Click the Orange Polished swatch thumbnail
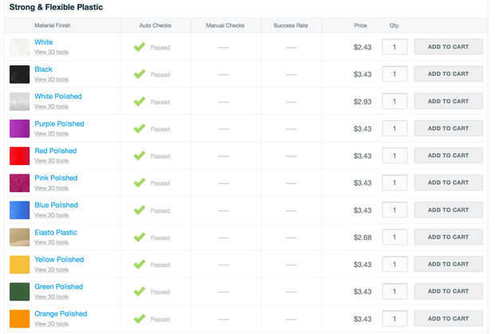495x334 pixels. point(19,318)
